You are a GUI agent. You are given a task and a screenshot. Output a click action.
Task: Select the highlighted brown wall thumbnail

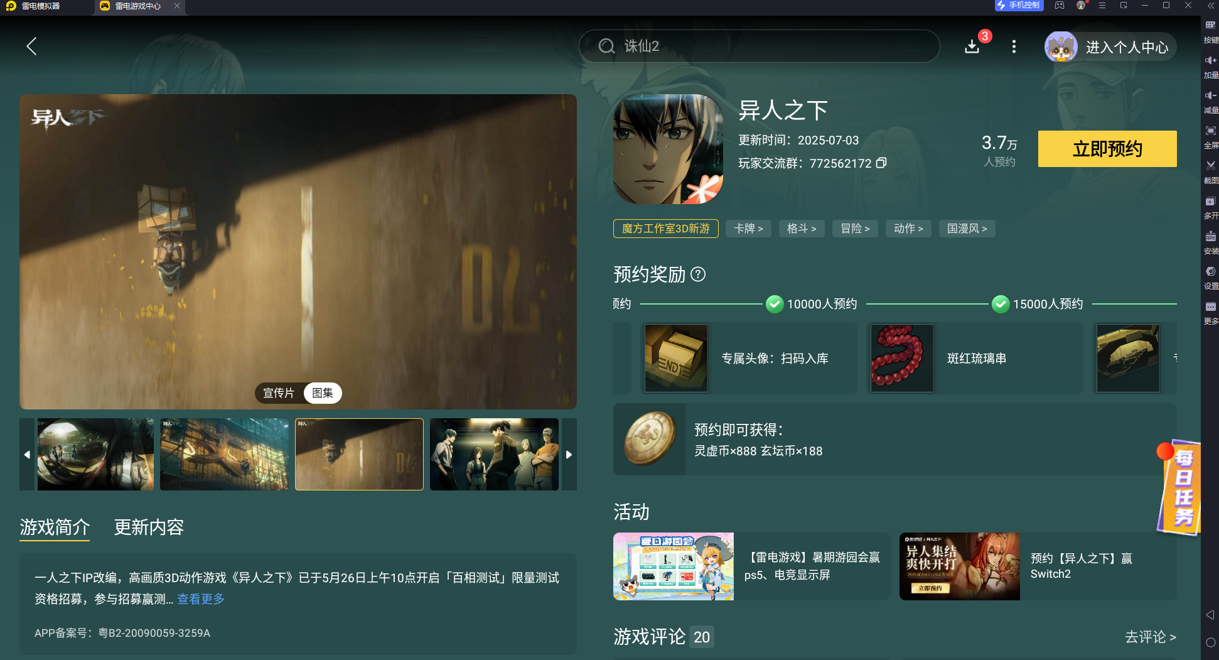359,455
